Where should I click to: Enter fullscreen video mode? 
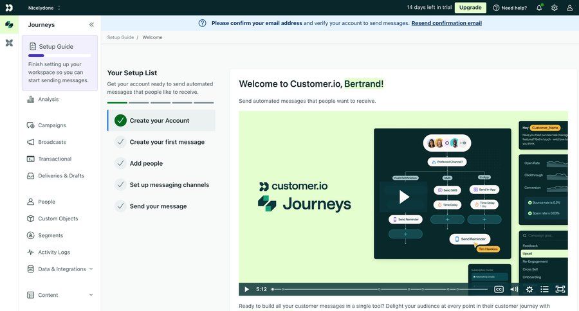click(560, 289)
